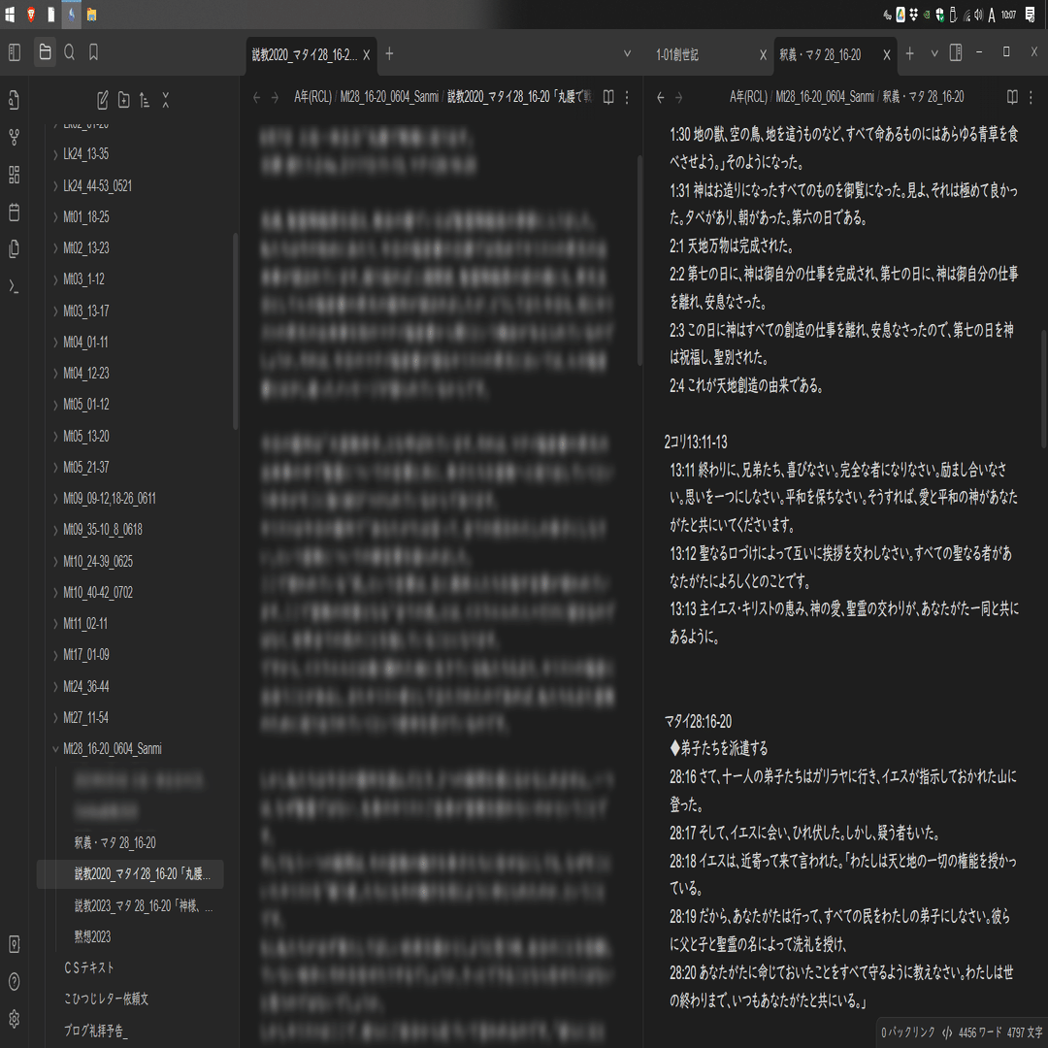This screenshot has width=1048, height=1048.
Task: Change sort order in file explorer
Action: click(x=145, y=100)
